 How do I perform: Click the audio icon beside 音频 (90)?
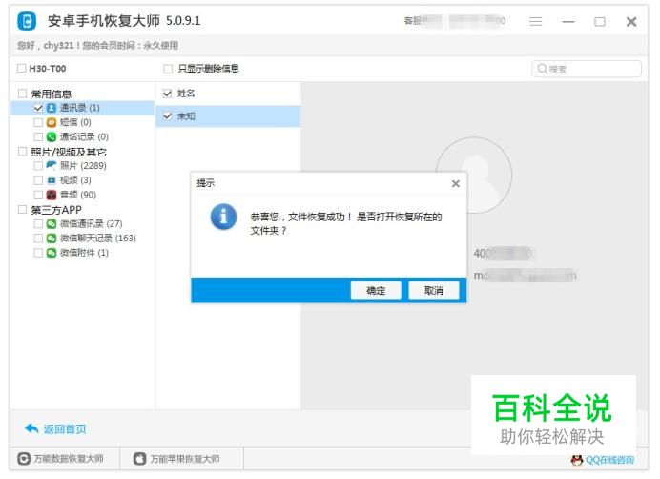click(52, 195)
